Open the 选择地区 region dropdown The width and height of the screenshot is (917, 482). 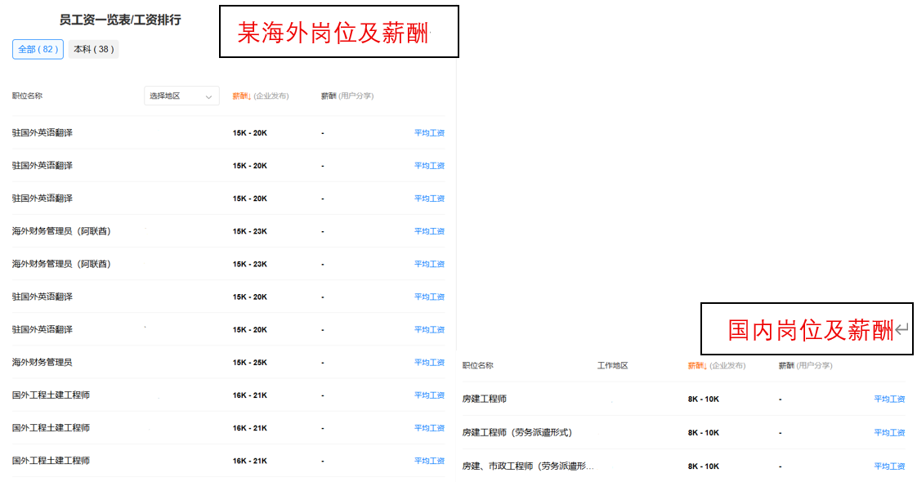(x=181, y=96)
